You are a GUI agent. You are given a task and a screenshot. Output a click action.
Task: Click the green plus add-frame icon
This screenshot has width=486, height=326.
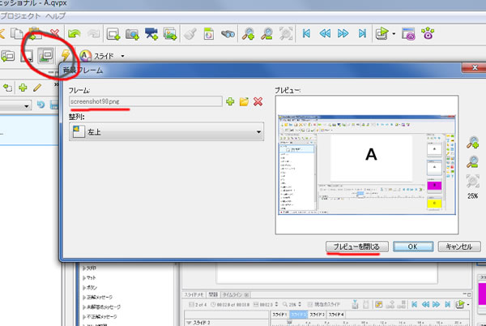(230, 101)
